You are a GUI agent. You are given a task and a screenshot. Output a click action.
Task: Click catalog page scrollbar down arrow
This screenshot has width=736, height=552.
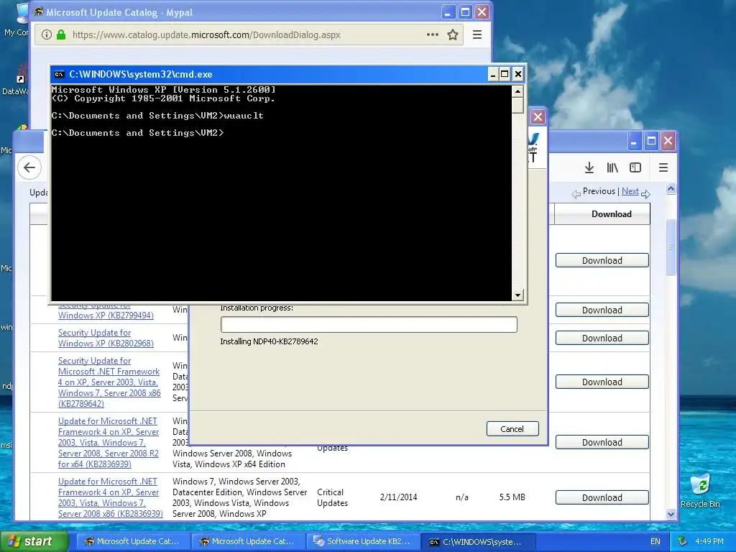click(671, 514)
